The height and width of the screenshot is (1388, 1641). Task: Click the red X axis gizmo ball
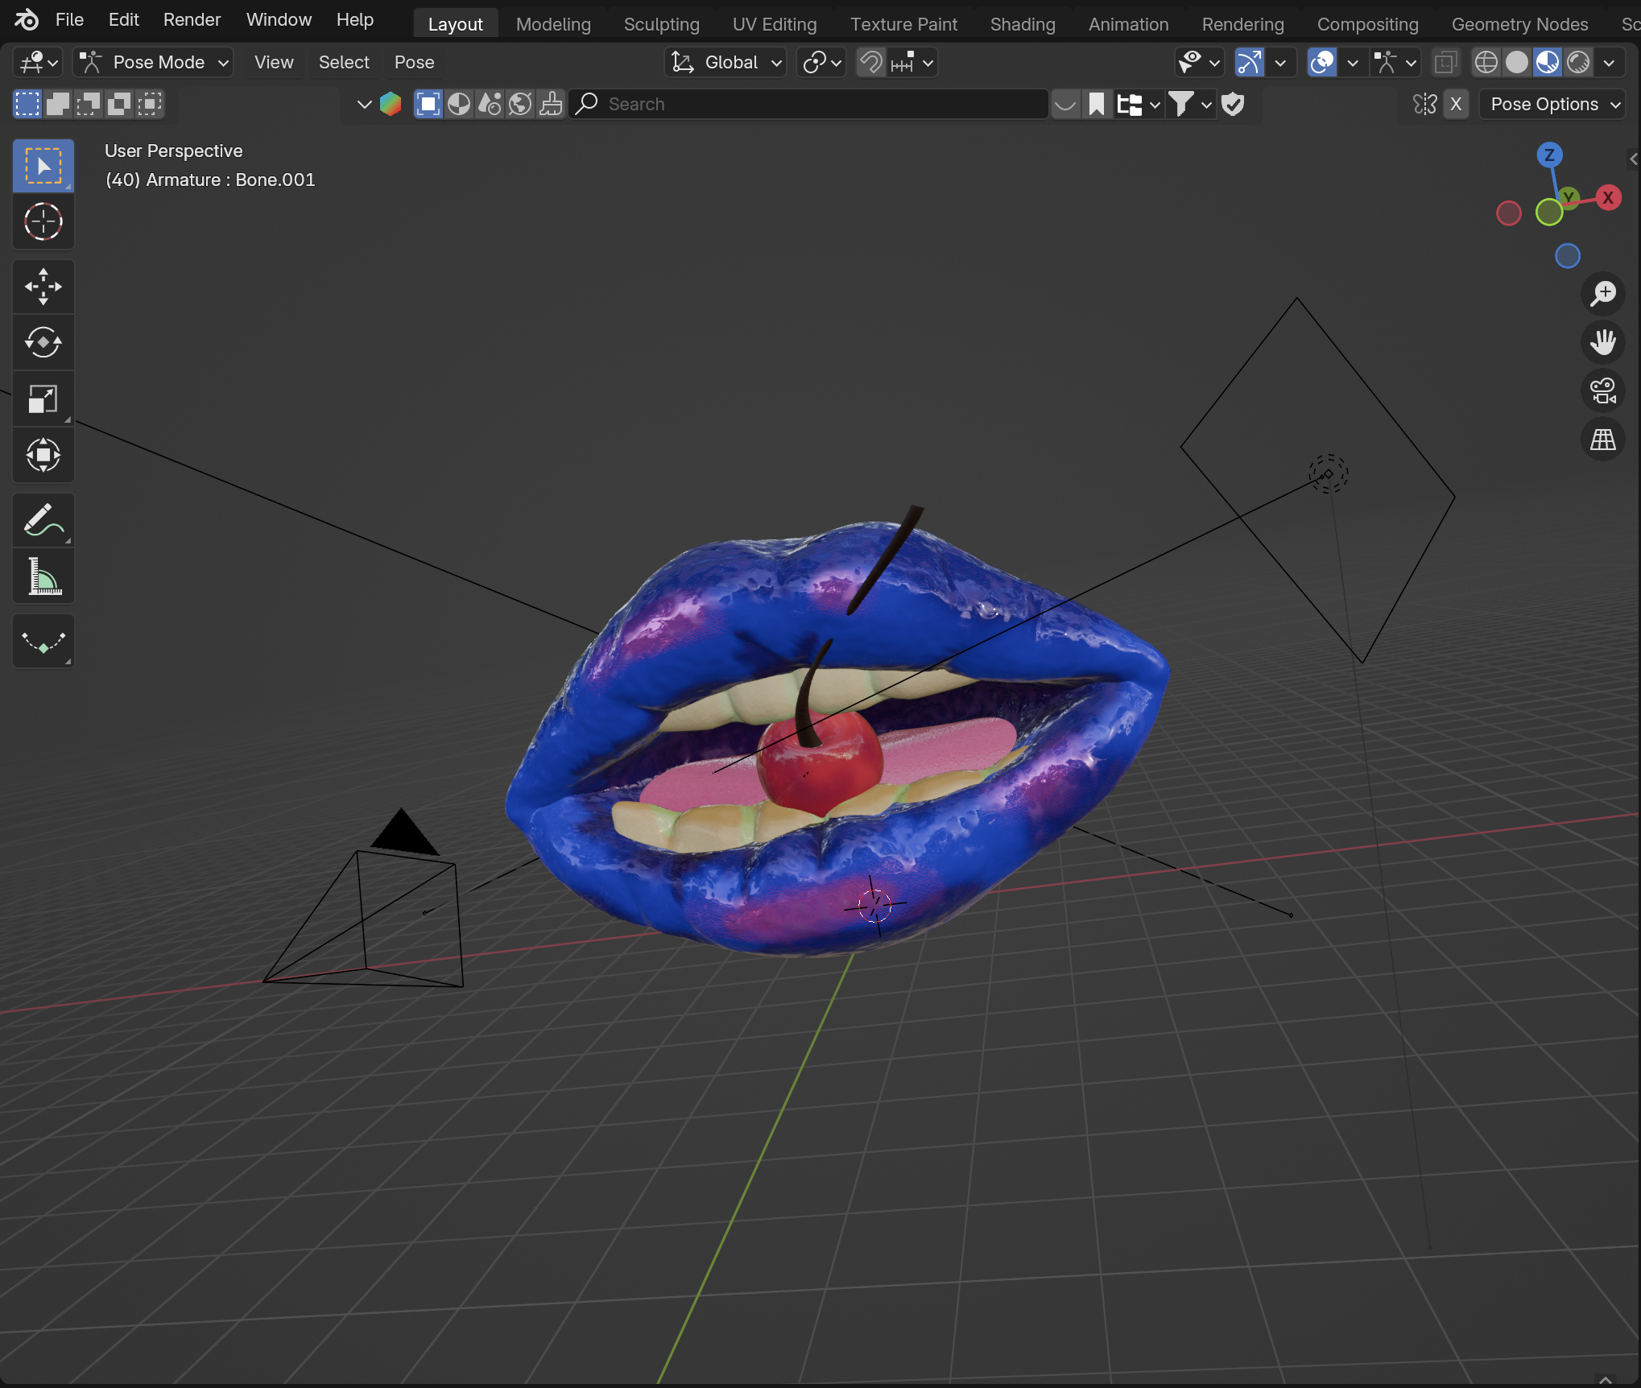click(1607, 197)
